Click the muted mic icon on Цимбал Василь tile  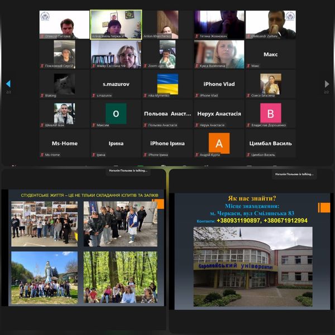[x=248, y=155]
